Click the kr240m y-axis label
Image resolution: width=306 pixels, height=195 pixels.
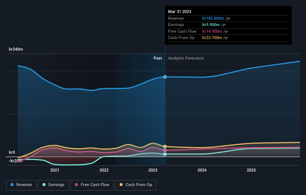click(x=16, y=49)
